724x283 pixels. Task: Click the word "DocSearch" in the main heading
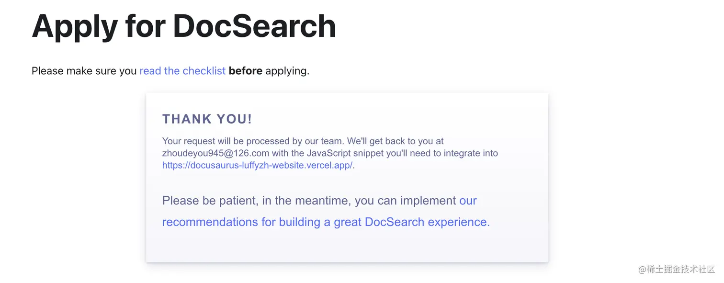coord(254,26)
